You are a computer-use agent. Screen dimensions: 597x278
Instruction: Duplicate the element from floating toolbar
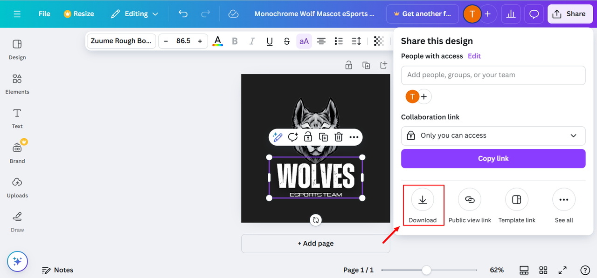(x=323, y=137)
